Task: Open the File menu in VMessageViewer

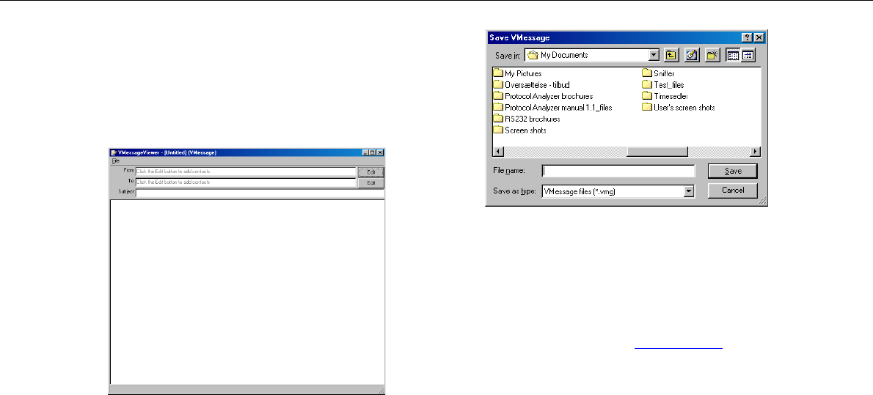Action: click(115, 160)
